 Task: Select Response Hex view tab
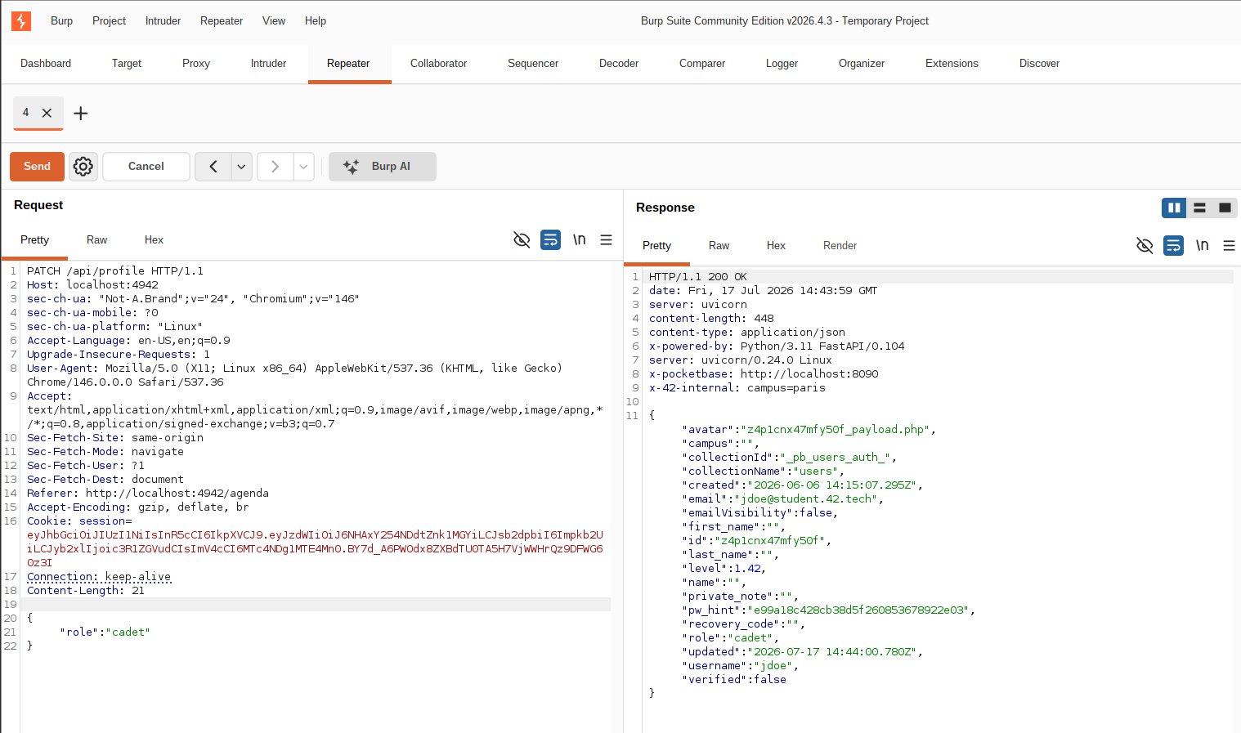click(x=777, y=246)
